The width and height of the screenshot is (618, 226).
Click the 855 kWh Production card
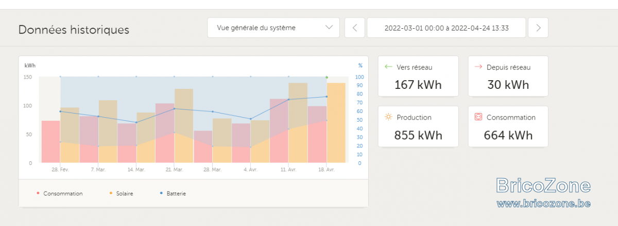[418, 126]
